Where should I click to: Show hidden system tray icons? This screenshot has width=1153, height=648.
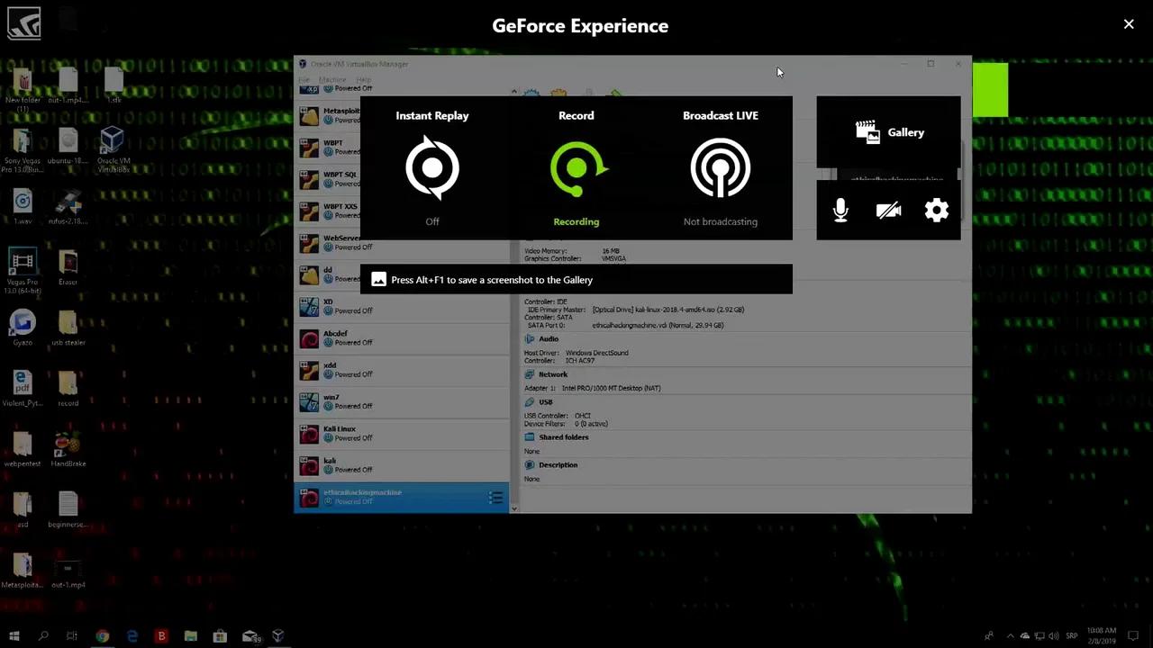point(1010,635)
